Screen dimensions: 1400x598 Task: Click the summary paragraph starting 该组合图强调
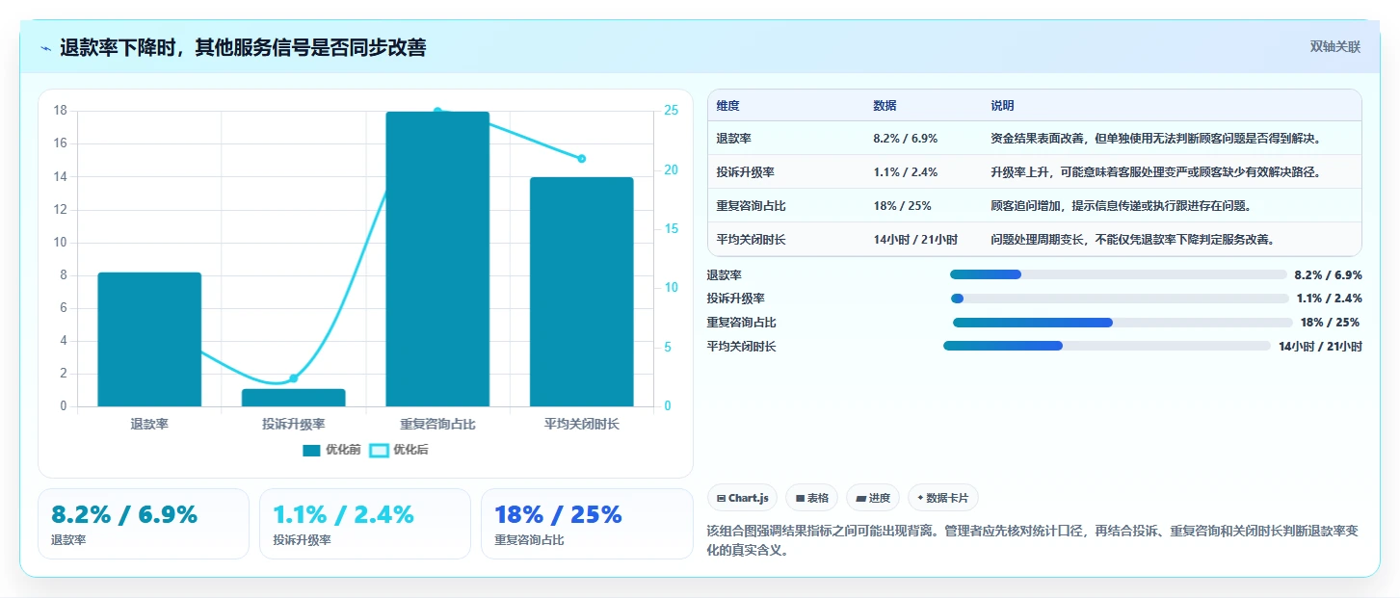coord(1032,541)
